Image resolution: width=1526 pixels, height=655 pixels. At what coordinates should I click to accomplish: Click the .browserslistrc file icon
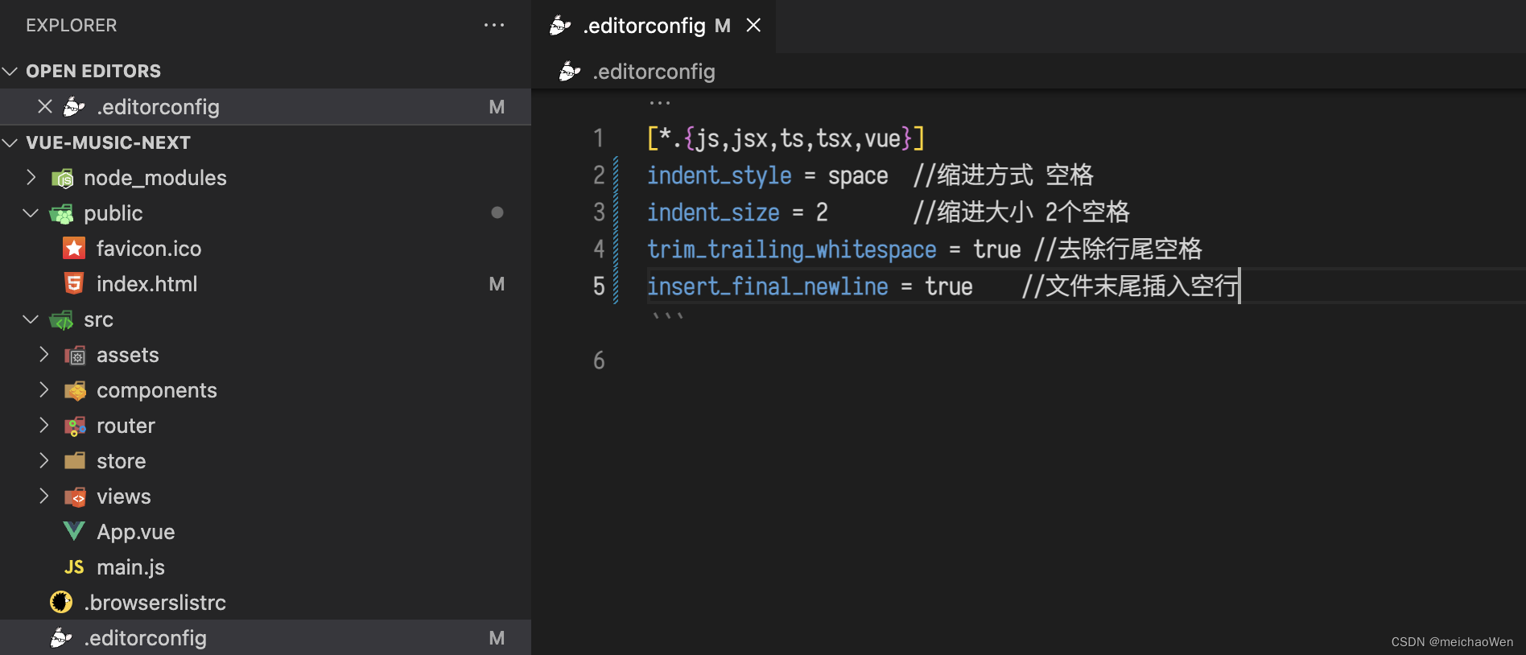[x=61, y=602]
